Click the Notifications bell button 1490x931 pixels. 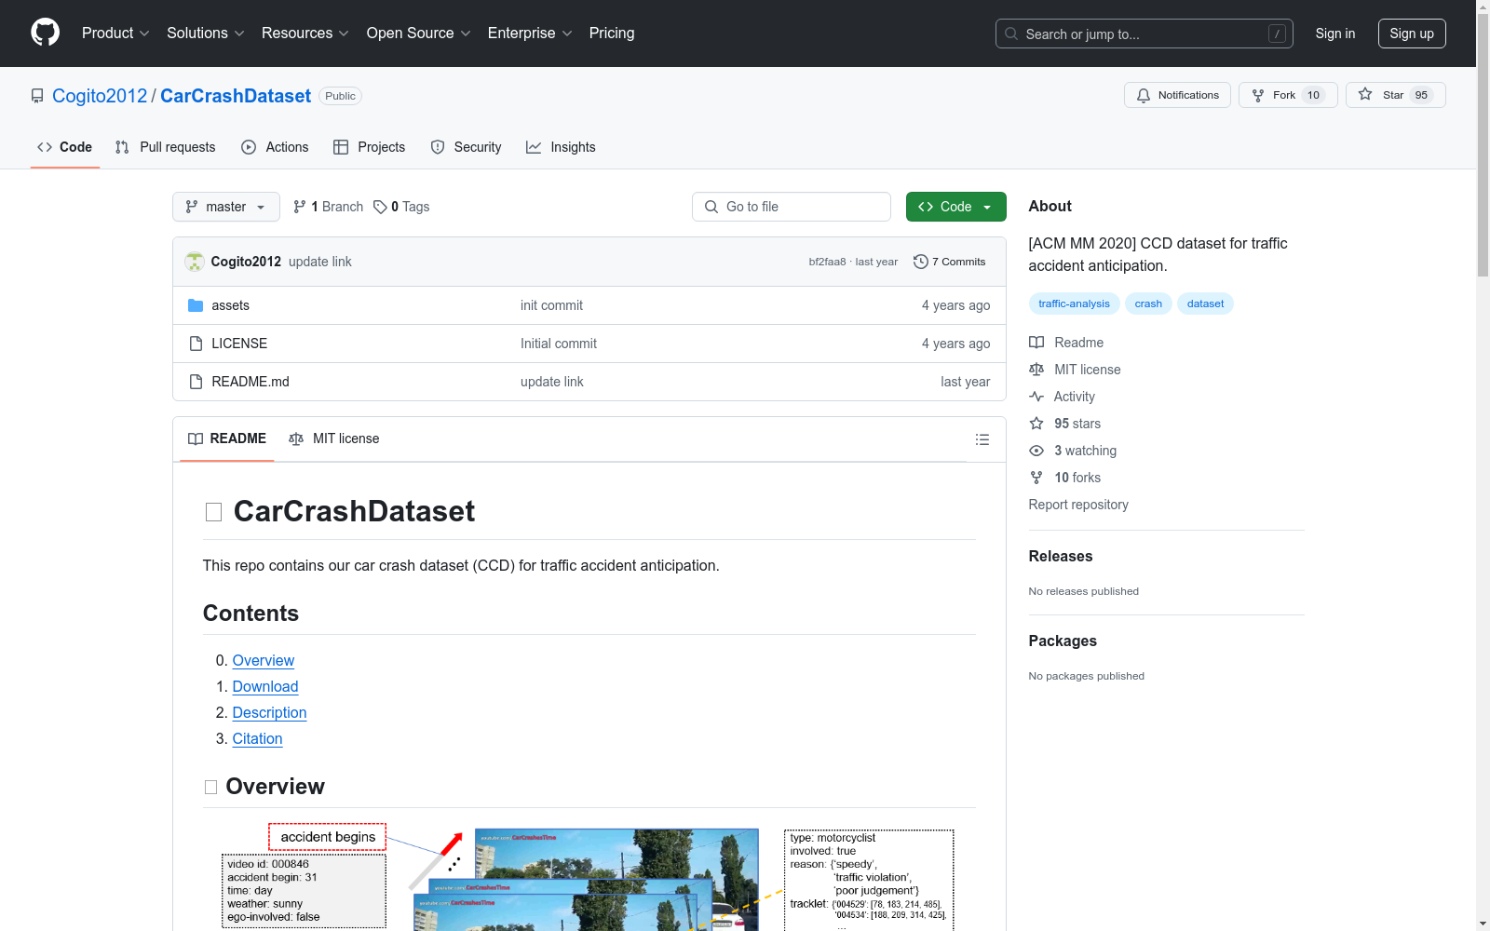tap(1177, 95)
